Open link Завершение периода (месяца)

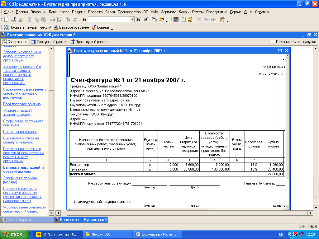pos(20,180)
